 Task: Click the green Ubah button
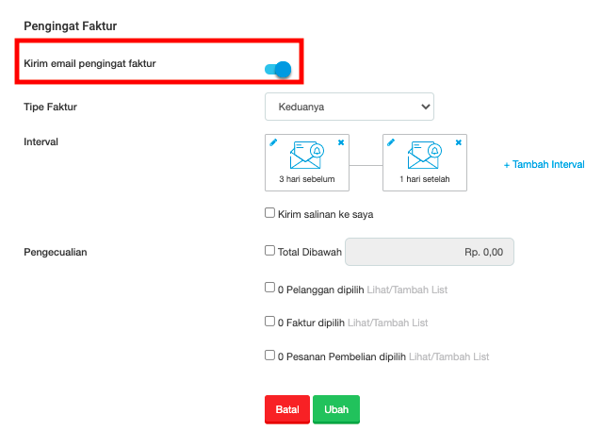336,409
